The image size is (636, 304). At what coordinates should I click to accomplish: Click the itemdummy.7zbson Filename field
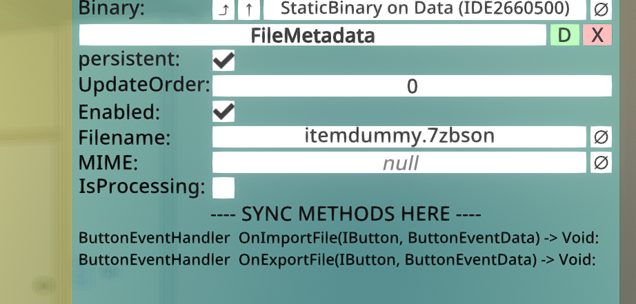pyautogui.click(x=399, y=137)
